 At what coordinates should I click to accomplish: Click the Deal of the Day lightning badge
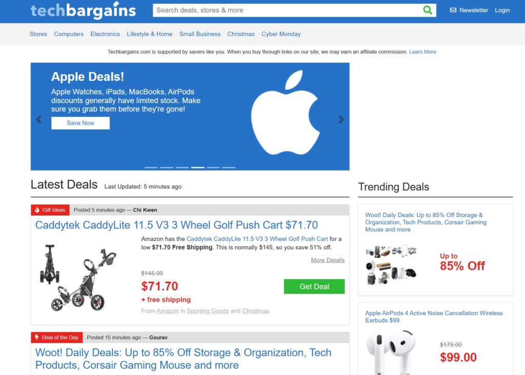(56, 337)
